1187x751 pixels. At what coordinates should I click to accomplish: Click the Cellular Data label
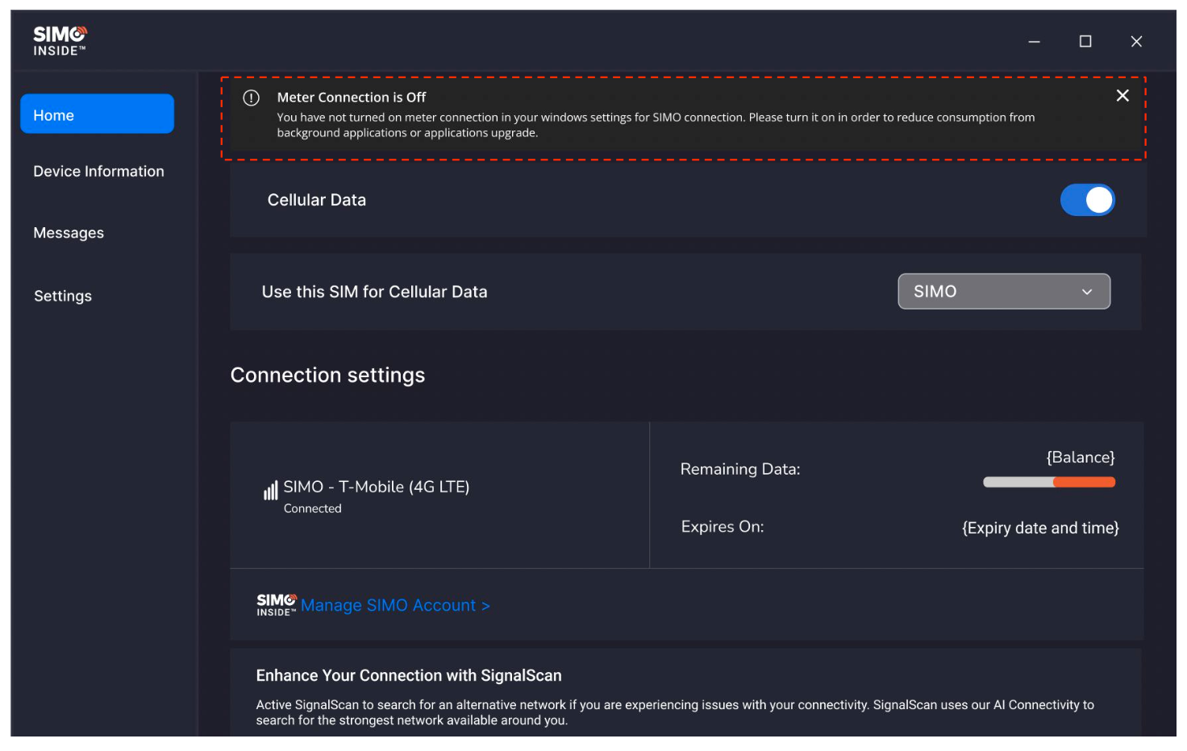click(x=317, y=200)
